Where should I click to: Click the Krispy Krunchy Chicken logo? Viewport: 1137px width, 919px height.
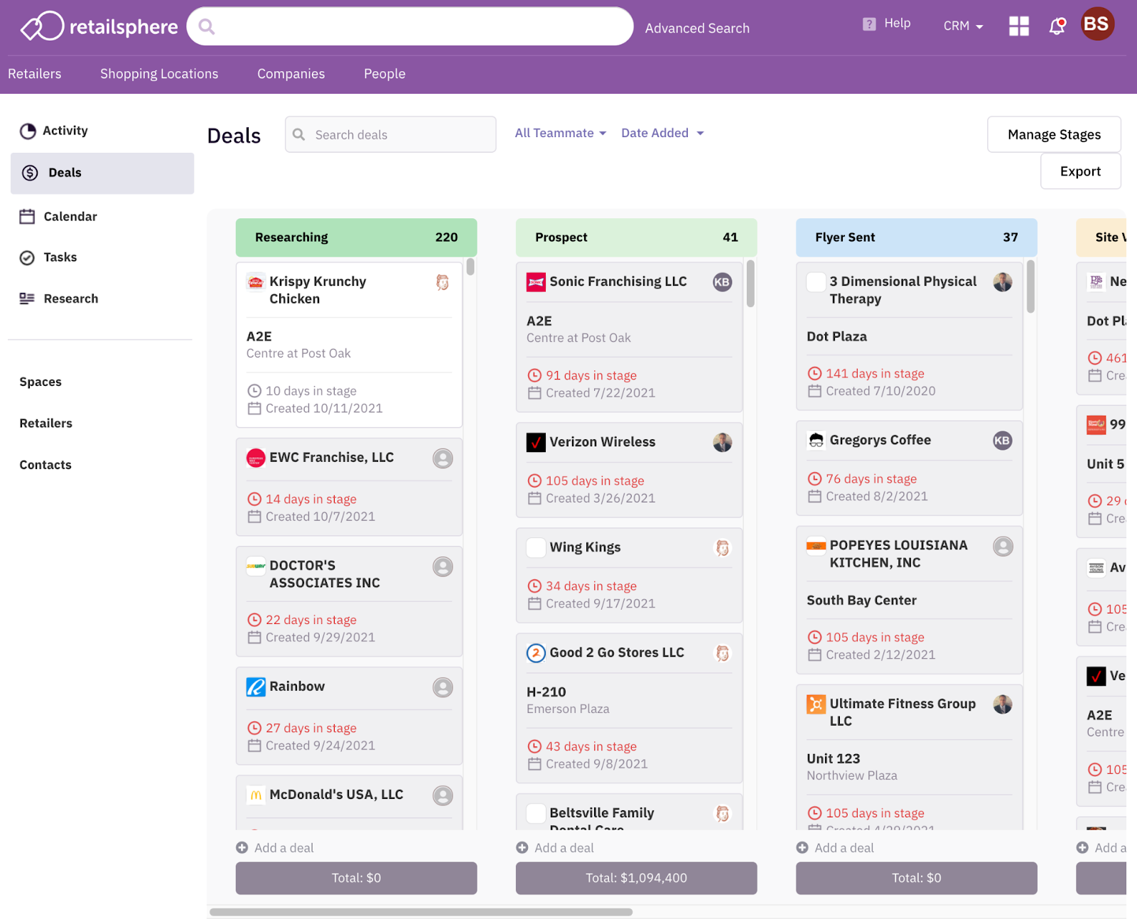pyautogui.click(x=256, y=282)
